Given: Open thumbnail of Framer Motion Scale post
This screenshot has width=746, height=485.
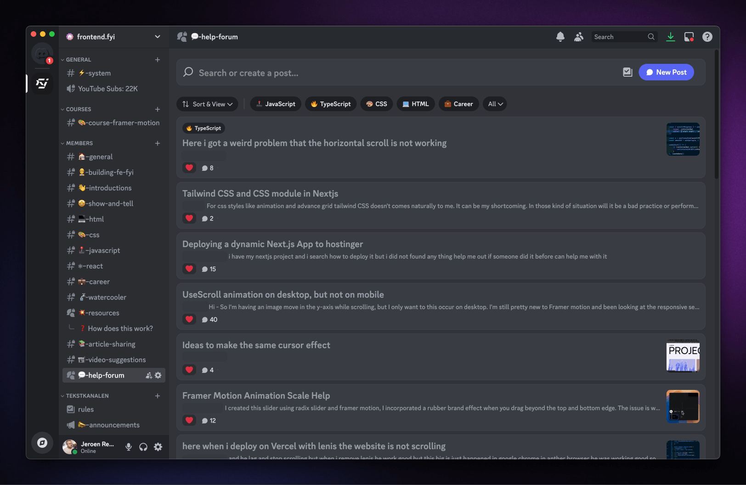Looking at the screenshot, I should [x=683, y=406].
